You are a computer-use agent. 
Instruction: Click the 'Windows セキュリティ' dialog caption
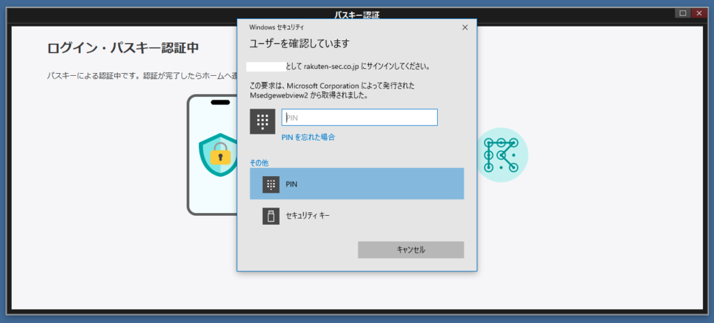point(277,27)
